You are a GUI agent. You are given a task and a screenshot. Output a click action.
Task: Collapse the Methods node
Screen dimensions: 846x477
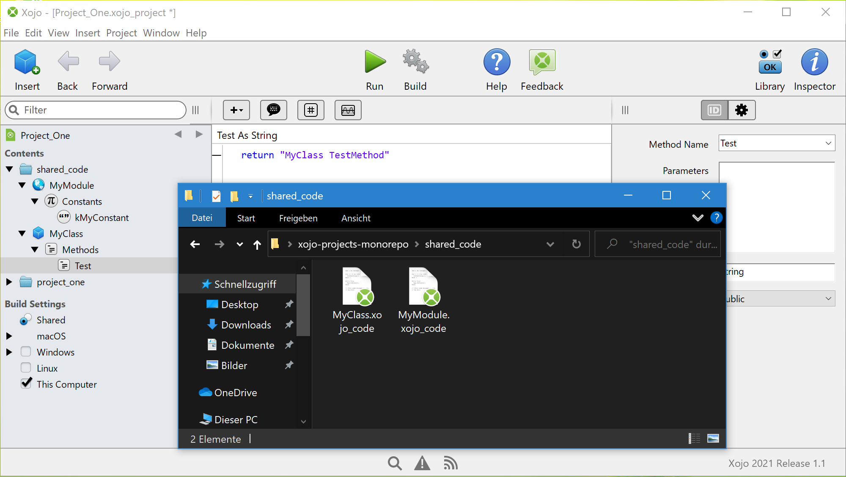click(35, 250)
